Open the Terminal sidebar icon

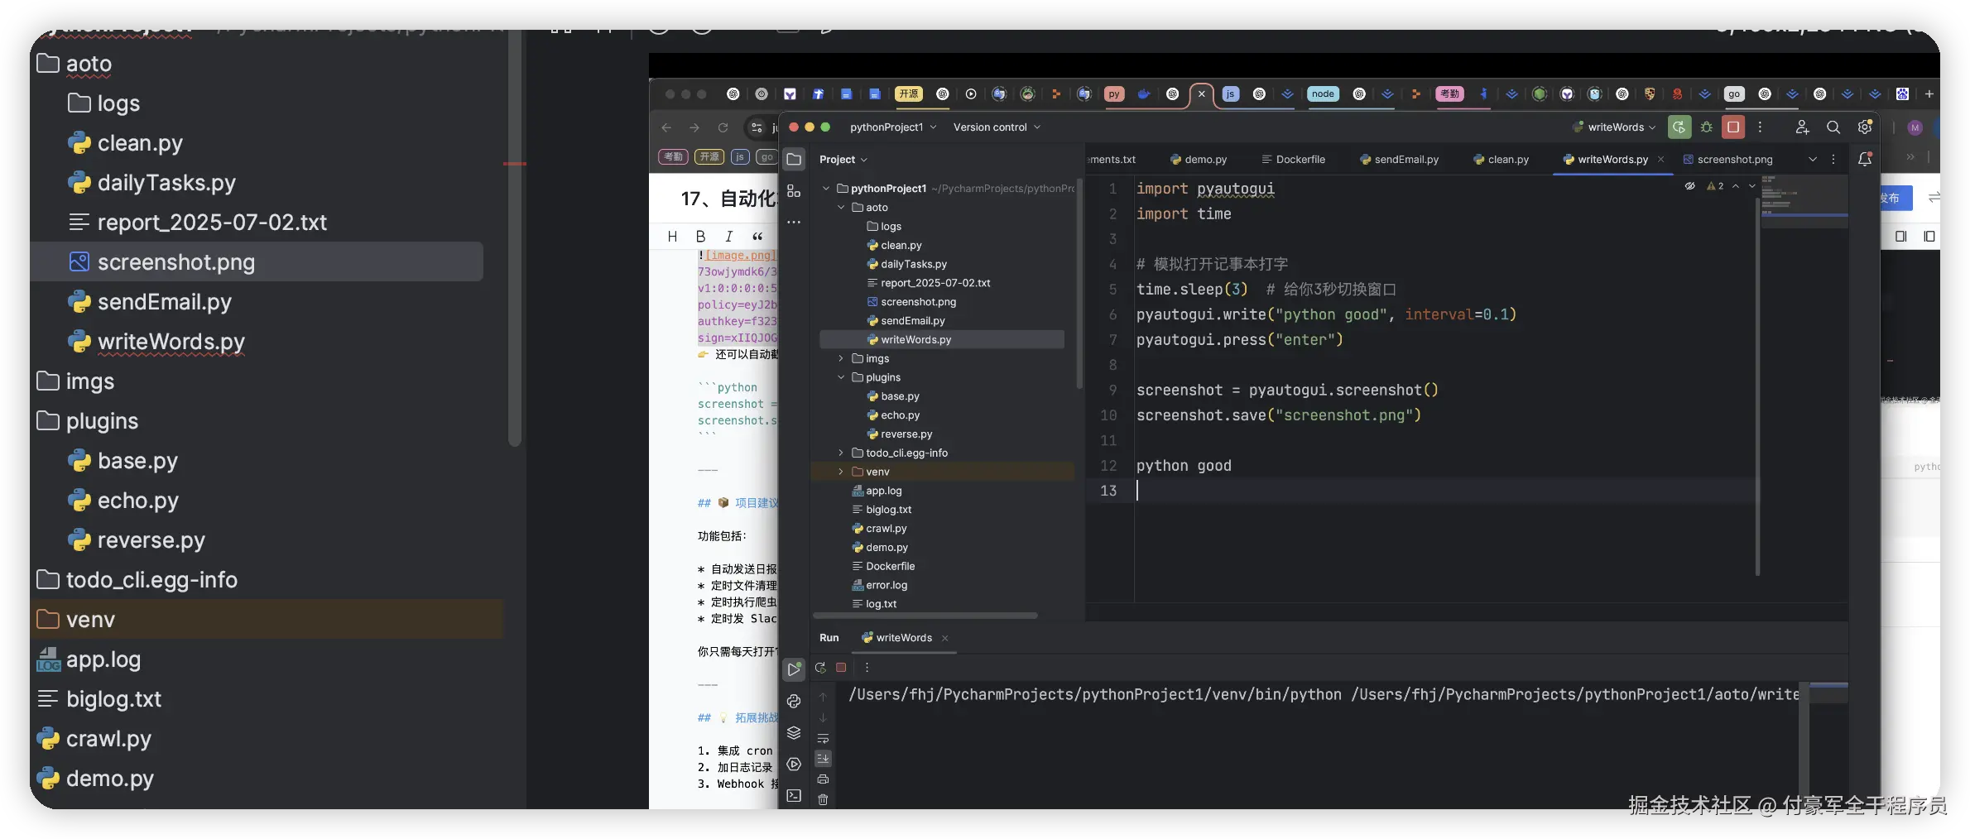[x=794, y=795]
